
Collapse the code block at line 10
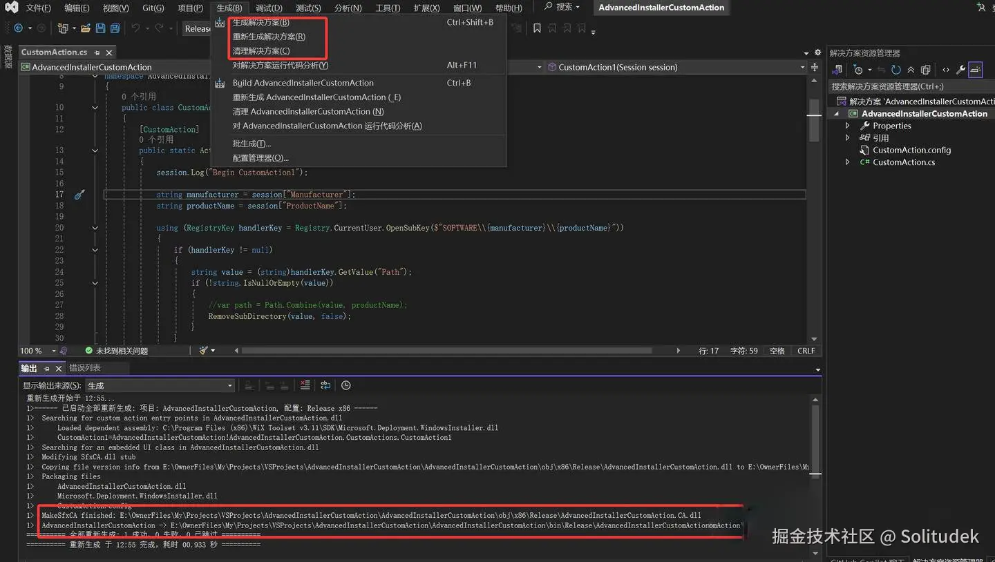[x=95, y=108]
